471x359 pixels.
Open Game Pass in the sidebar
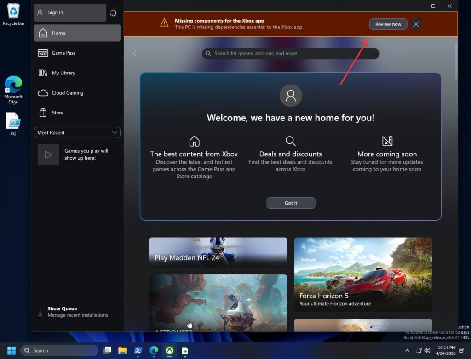(x=77, y=53)
